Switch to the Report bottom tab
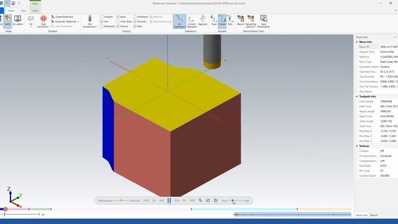This screenshot has height=224, width=398. click(x=374, y=215)
